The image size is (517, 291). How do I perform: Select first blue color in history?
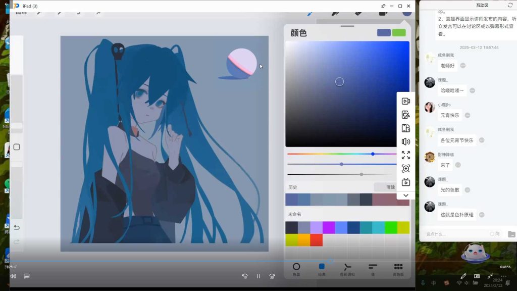(291, 200)
